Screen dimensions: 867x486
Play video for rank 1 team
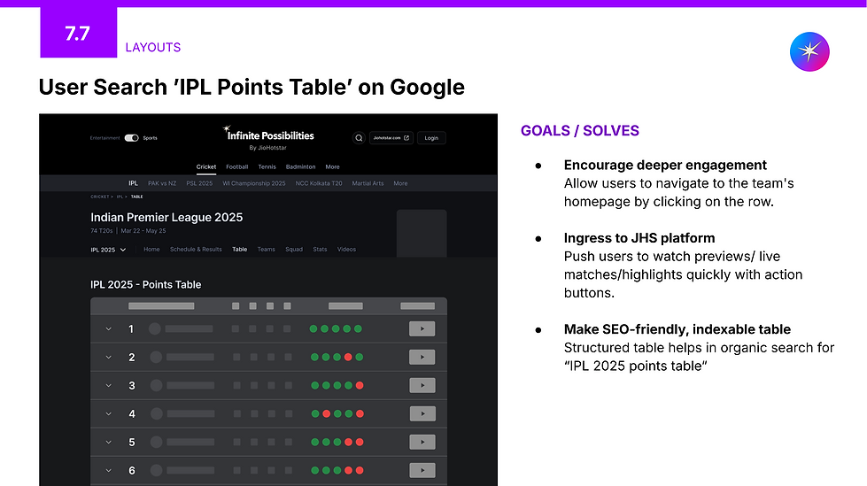pos(422,328)
